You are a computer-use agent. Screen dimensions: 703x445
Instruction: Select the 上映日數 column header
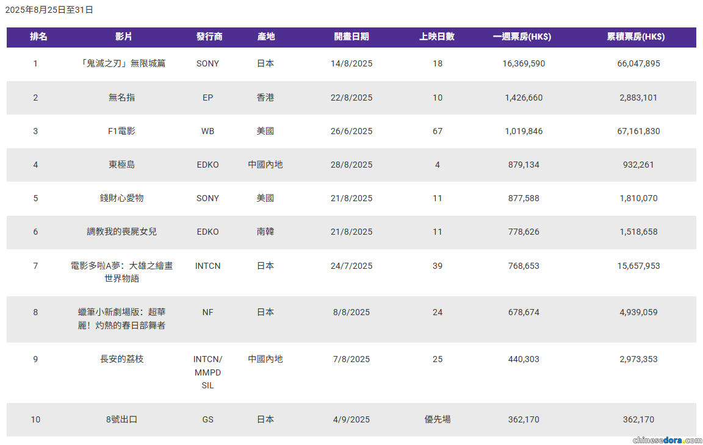click(437, 37)
